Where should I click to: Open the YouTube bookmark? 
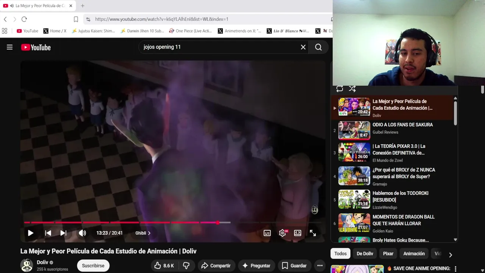coord(27,31)
